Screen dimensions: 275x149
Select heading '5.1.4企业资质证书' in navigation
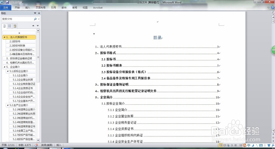click(23, 88)
